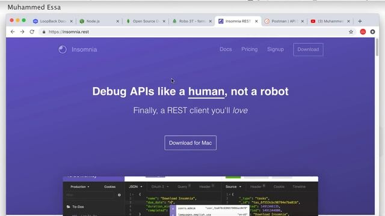Reload the insomnia.rest page
The image size is (385, 216).
(32, 32)
